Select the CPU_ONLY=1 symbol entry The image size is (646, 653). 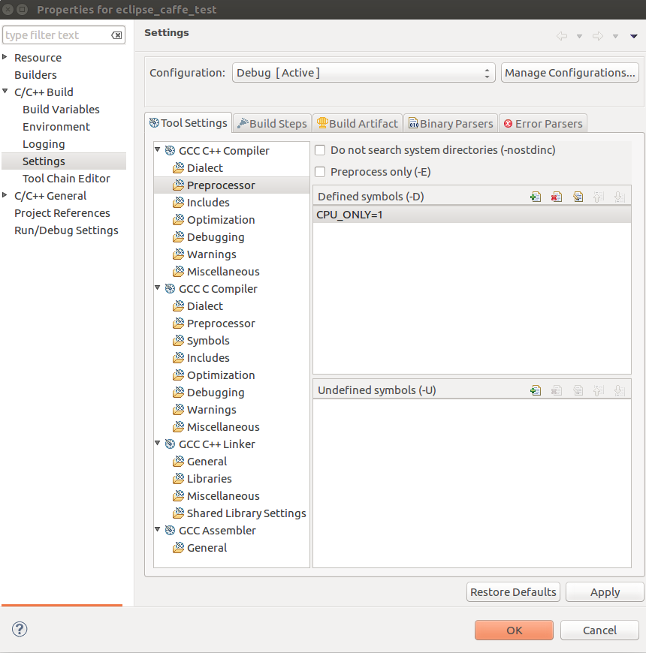(x=472, y=215)
